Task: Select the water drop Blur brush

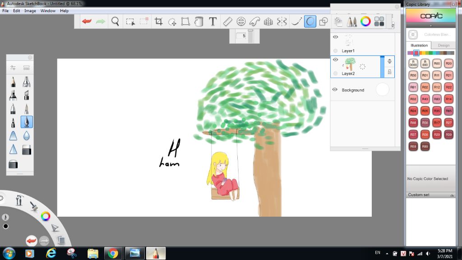Action: (x=27, y=135)
